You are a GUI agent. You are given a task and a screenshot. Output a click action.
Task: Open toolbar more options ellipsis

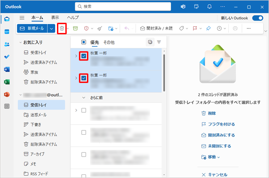tap(248, 29)
